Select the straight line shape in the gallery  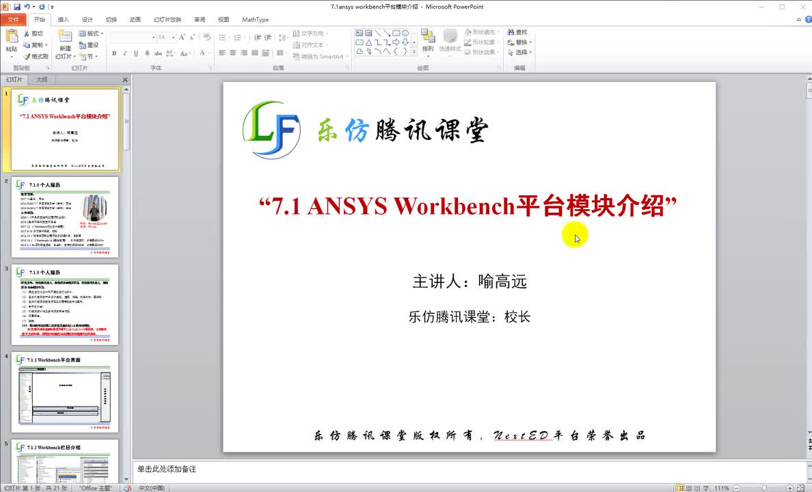pyautogui.click(x=378, y=33)
